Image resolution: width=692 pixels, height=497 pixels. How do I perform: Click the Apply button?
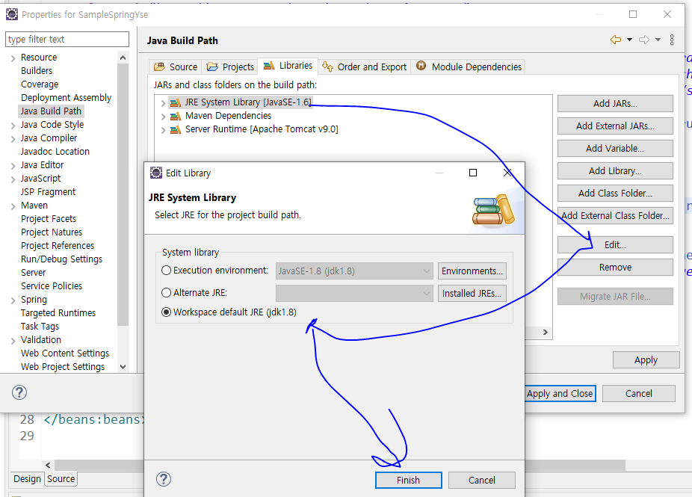click(646, 360)
